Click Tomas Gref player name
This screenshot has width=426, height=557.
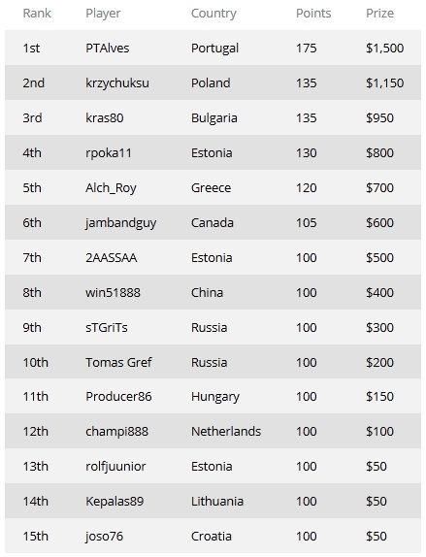tap(118, 362)
